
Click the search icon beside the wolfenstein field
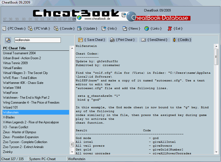click(x=8, y=40)
